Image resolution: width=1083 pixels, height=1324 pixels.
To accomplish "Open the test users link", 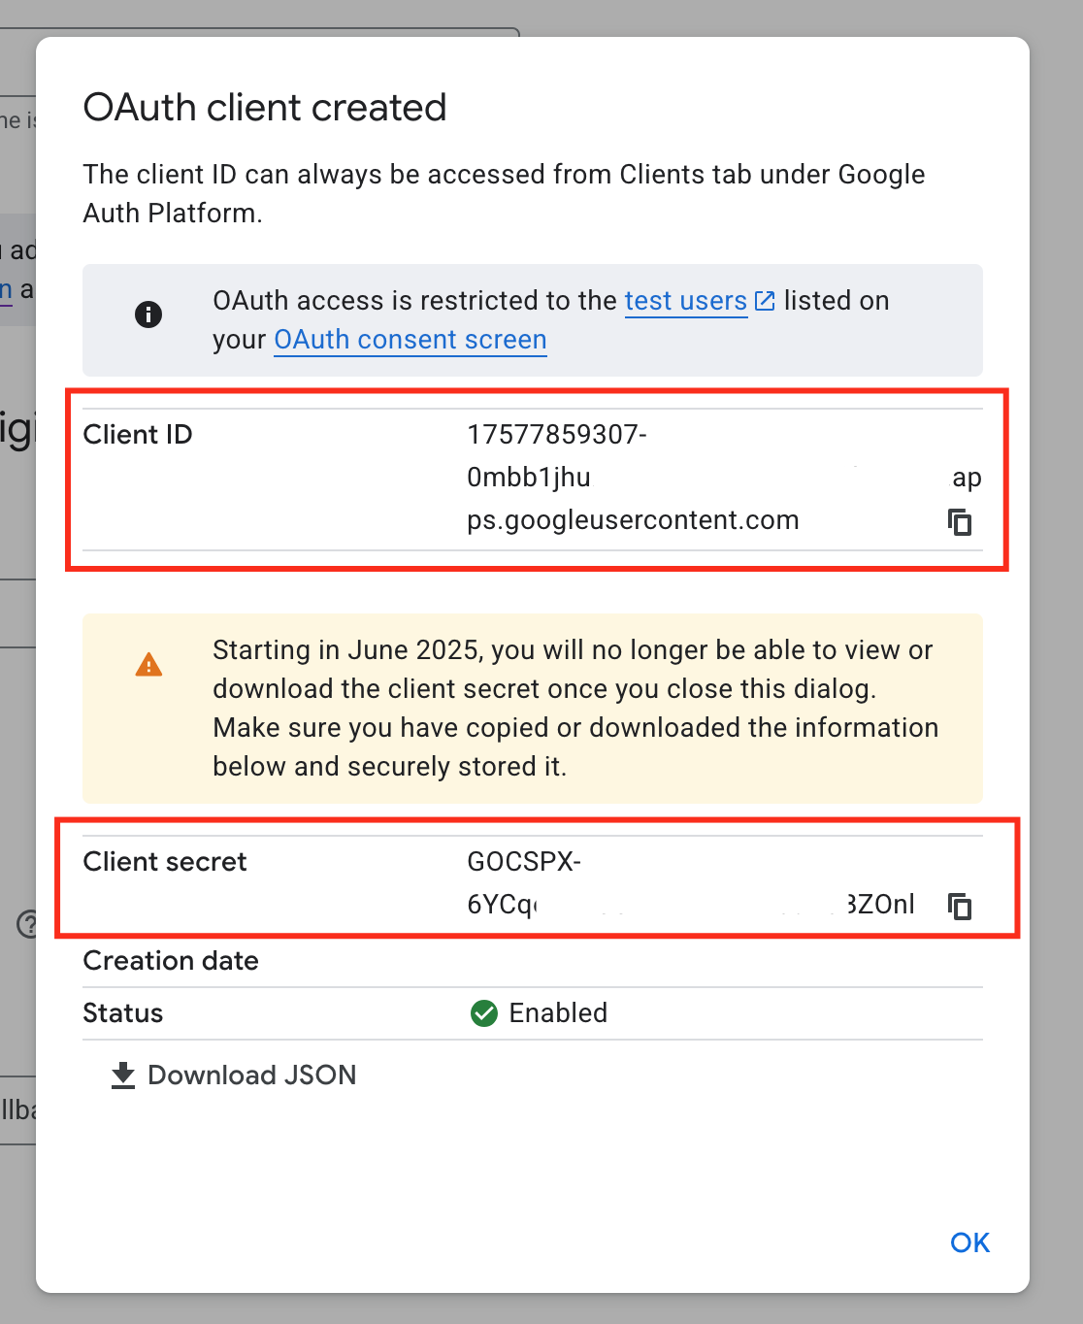I will pos(685,301).
